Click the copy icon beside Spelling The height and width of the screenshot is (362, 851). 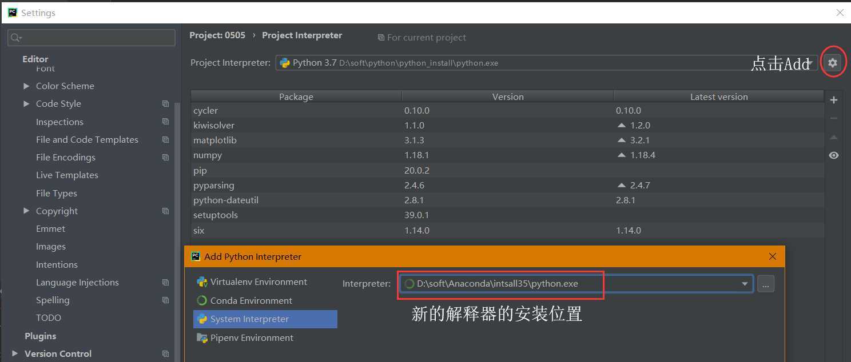coord(165,300)
